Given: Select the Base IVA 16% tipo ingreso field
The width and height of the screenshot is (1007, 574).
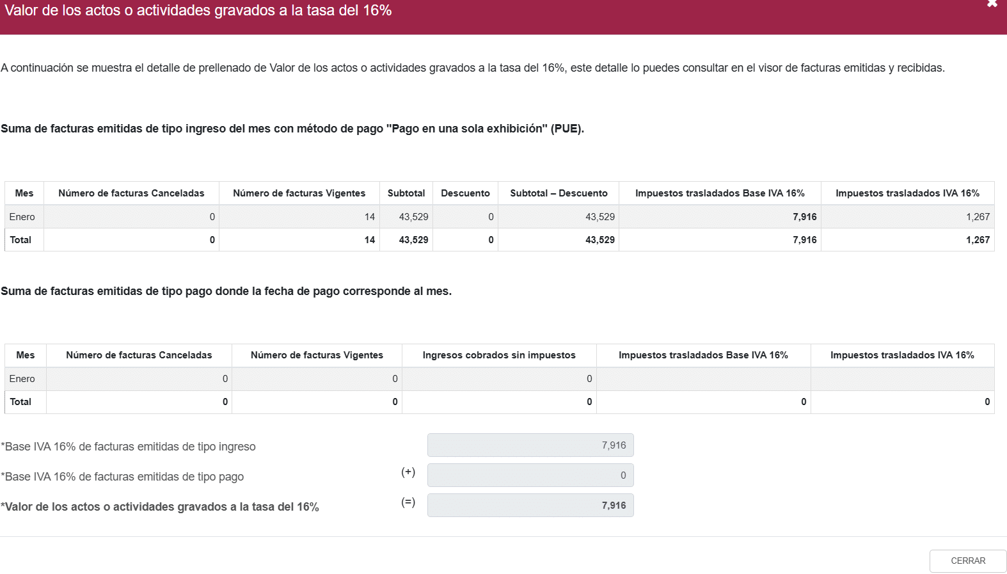Looking at the screenshot, I should [530, 445].
